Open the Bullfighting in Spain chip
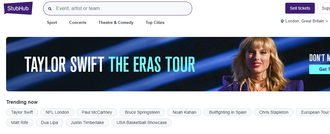Viewport: 330px width, 134px height. tap(228, 112)
